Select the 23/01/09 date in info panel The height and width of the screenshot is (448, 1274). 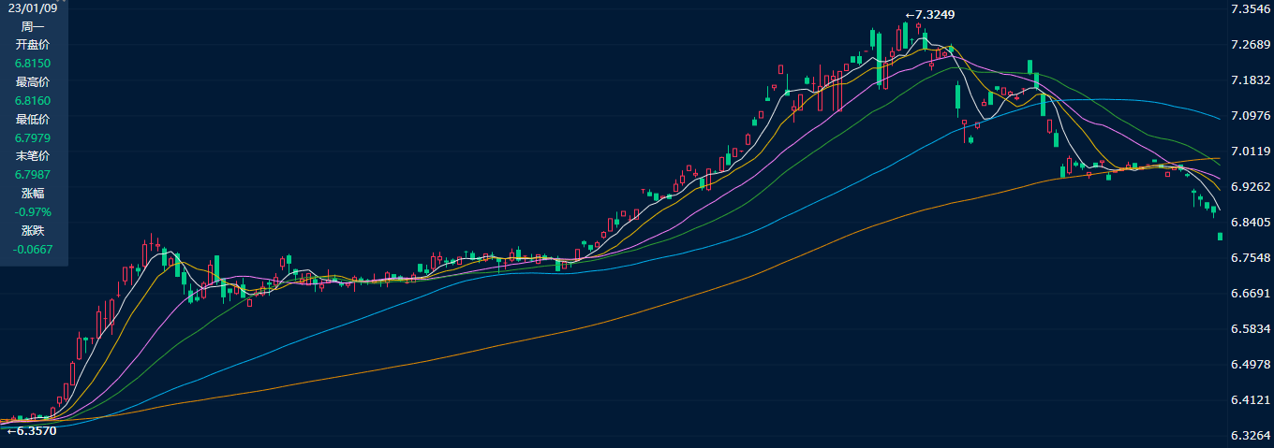coord(33,7)
